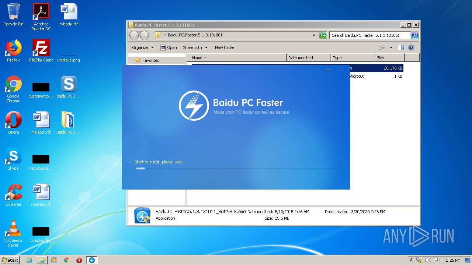Select the customerco... desktop file

tap(41, 90)
